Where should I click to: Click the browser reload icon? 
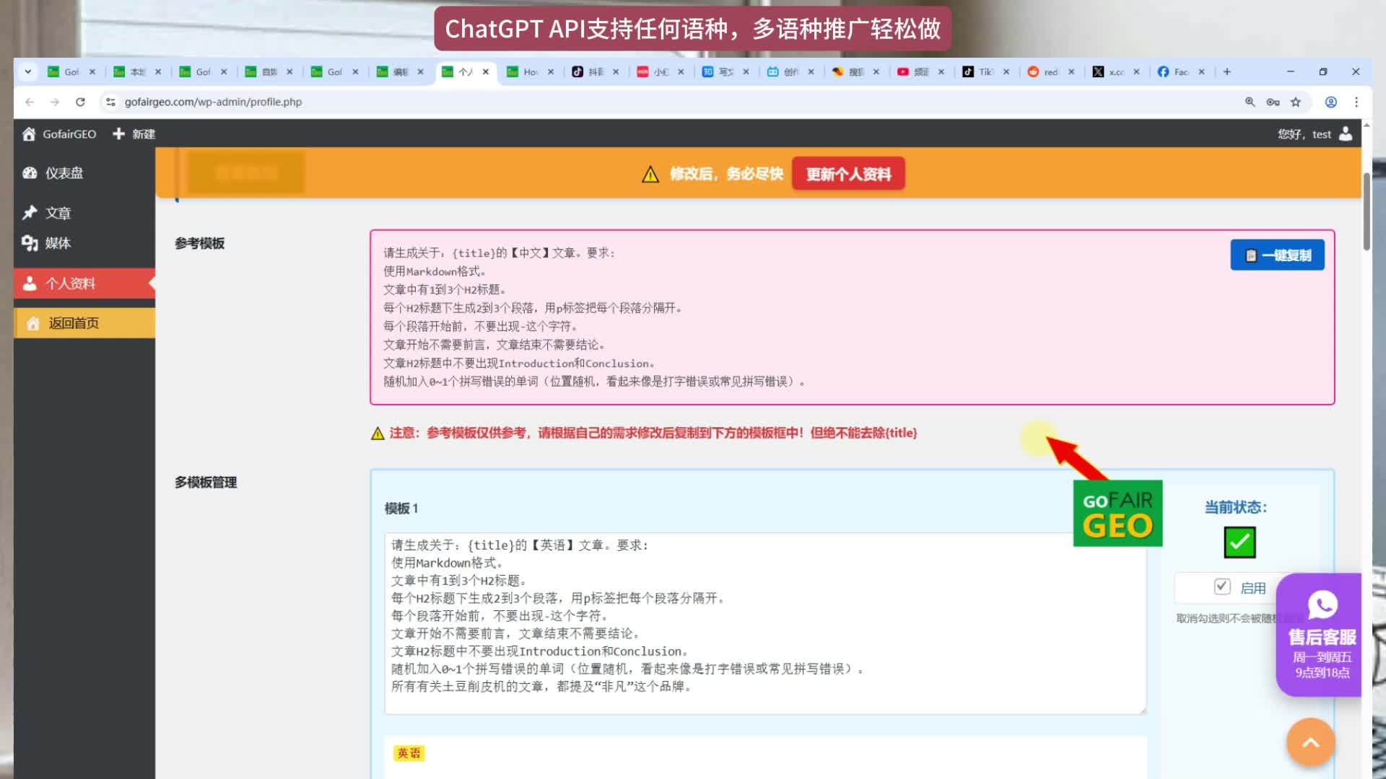pyautogui.click(x=80, y=102)
